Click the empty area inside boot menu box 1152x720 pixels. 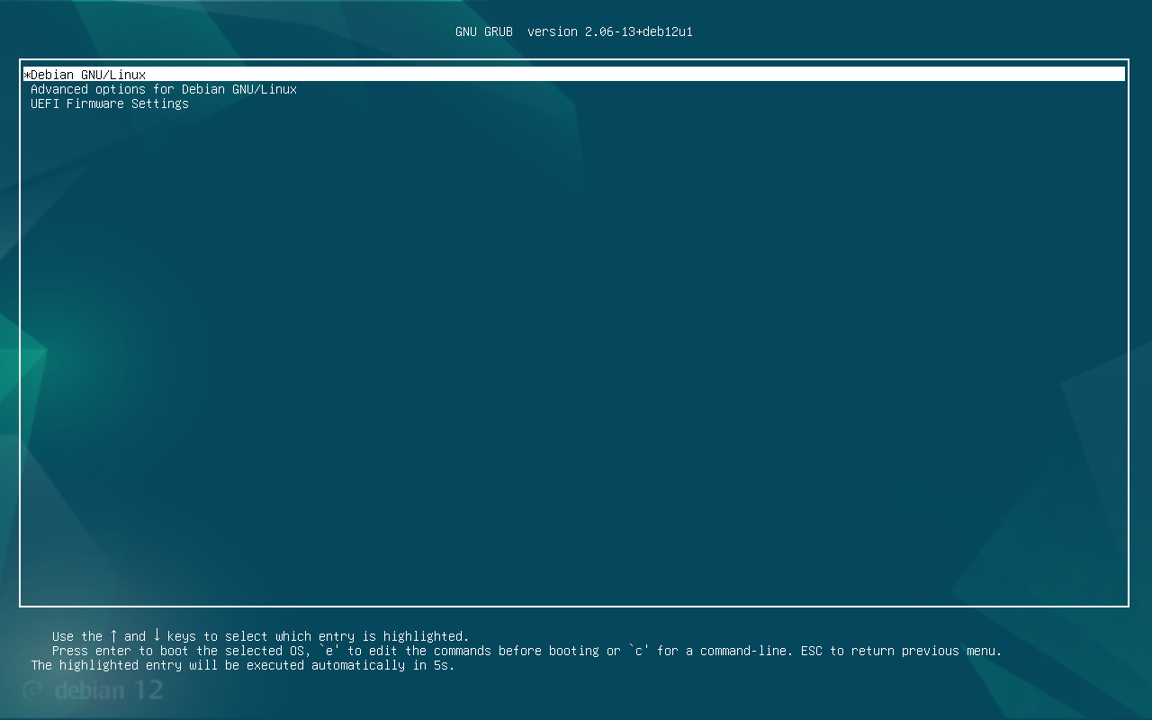[x=574, y=360]
